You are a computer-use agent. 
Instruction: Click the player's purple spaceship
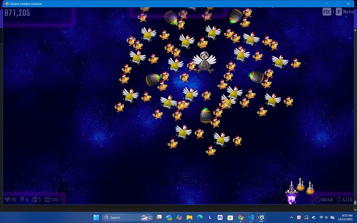[x=291, y=192]
